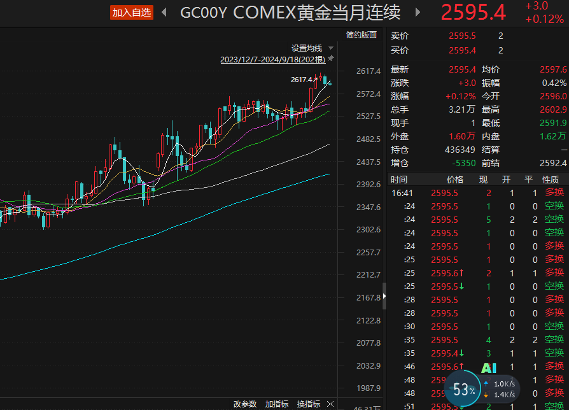Click the 2617.4 high price label on chart

click(301, 80)
